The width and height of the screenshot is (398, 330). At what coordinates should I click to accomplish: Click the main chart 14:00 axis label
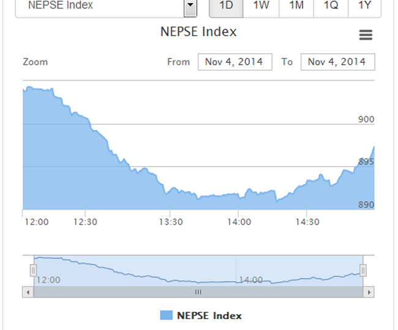239,222
